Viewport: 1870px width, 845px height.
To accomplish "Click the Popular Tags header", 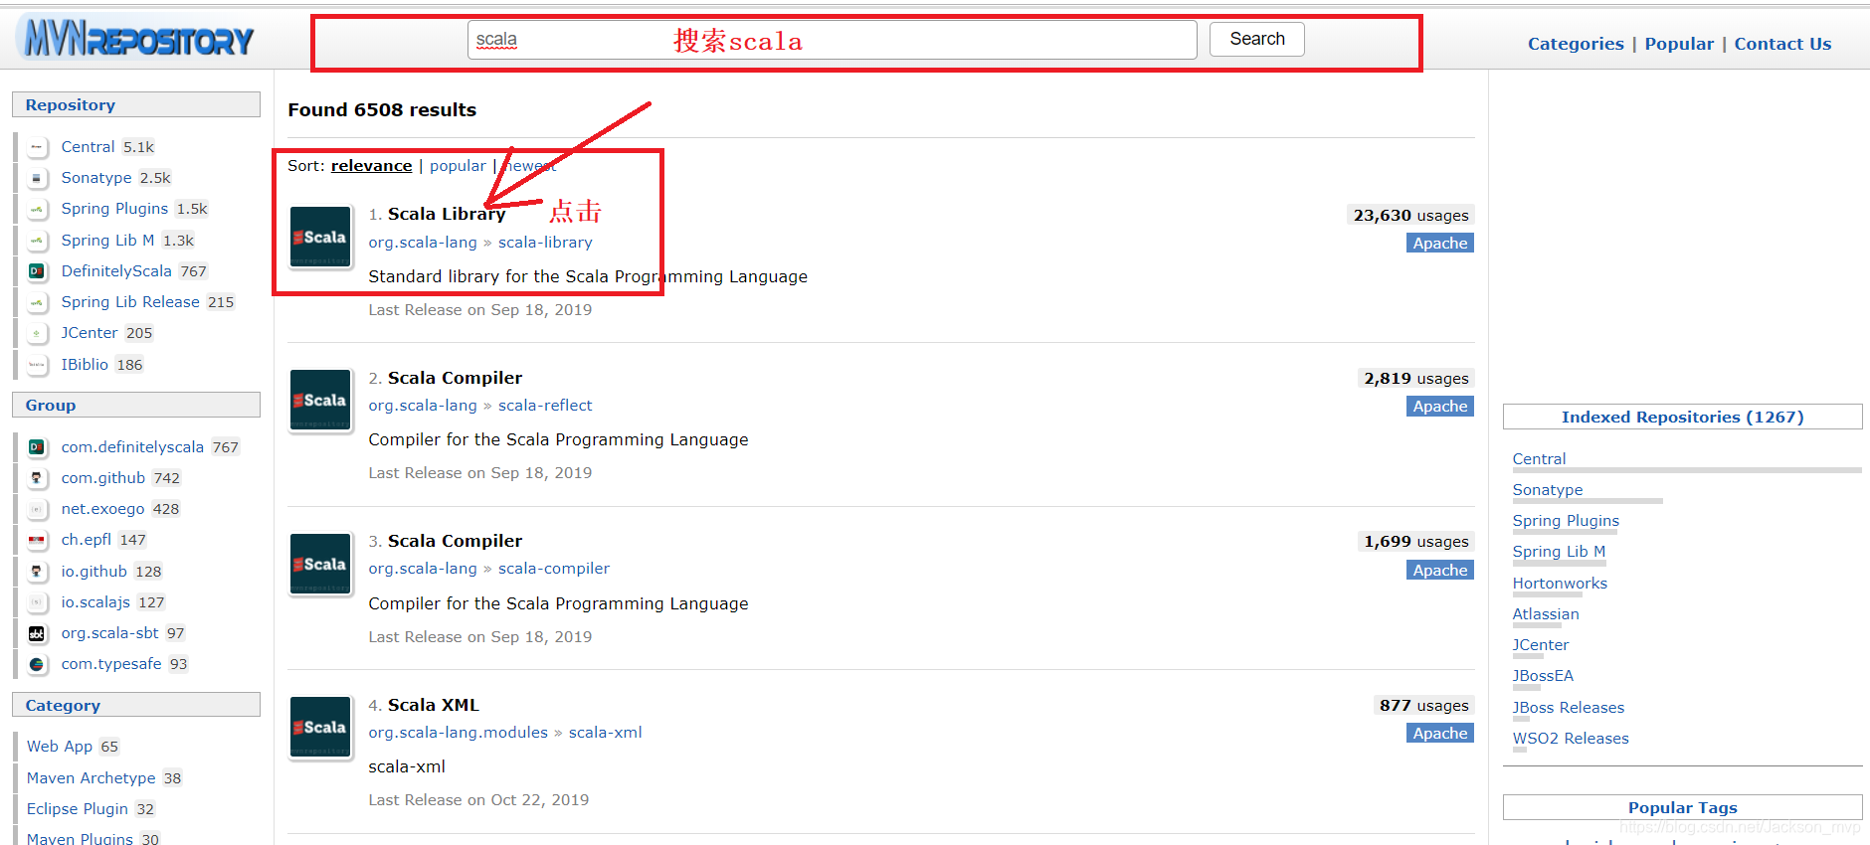I will click(1683, 808).
